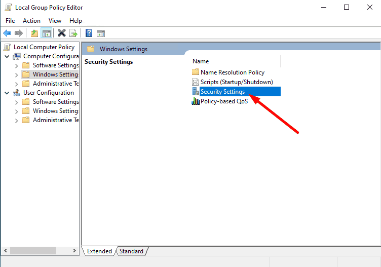Click Show/Hide Action Pane toolbar icon

(101, 33)
